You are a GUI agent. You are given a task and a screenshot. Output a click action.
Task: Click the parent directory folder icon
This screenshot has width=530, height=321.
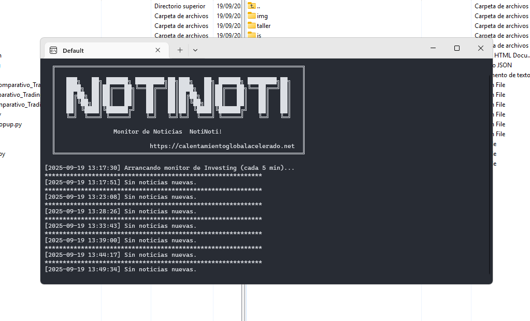(x=252, y=6)
